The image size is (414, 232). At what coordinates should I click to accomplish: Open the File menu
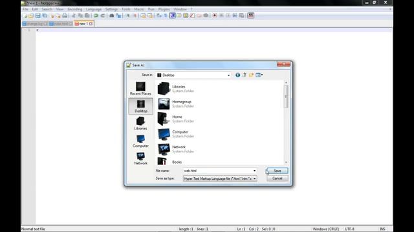point(25,9)
